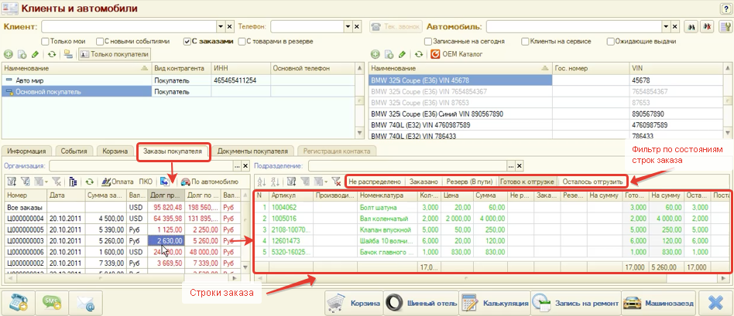Refresh the customer orders list
Image resolution: width=734 pixels, height=316 pixels.
(89, 182)
